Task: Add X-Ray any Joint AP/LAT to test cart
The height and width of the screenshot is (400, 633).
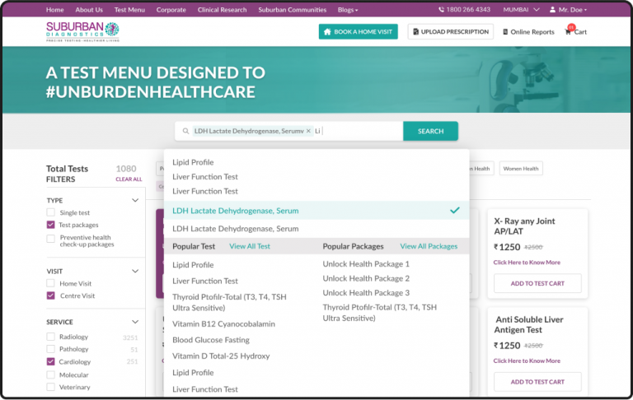Action: click(537, 283)
